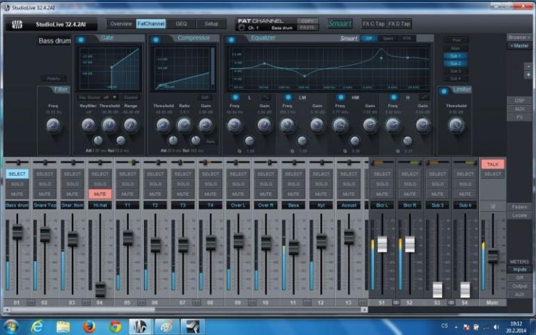This screenshot has width=536, height=335.
Task: Click the Gate Threshold knob
Action: (109, 125)
